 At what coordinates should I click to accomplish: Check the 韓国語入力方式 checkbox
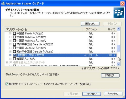click(x=14, y=59)
